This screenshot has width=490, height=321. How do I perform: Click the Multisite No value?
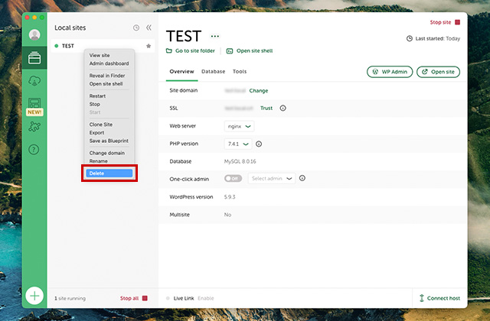[227, 215]
